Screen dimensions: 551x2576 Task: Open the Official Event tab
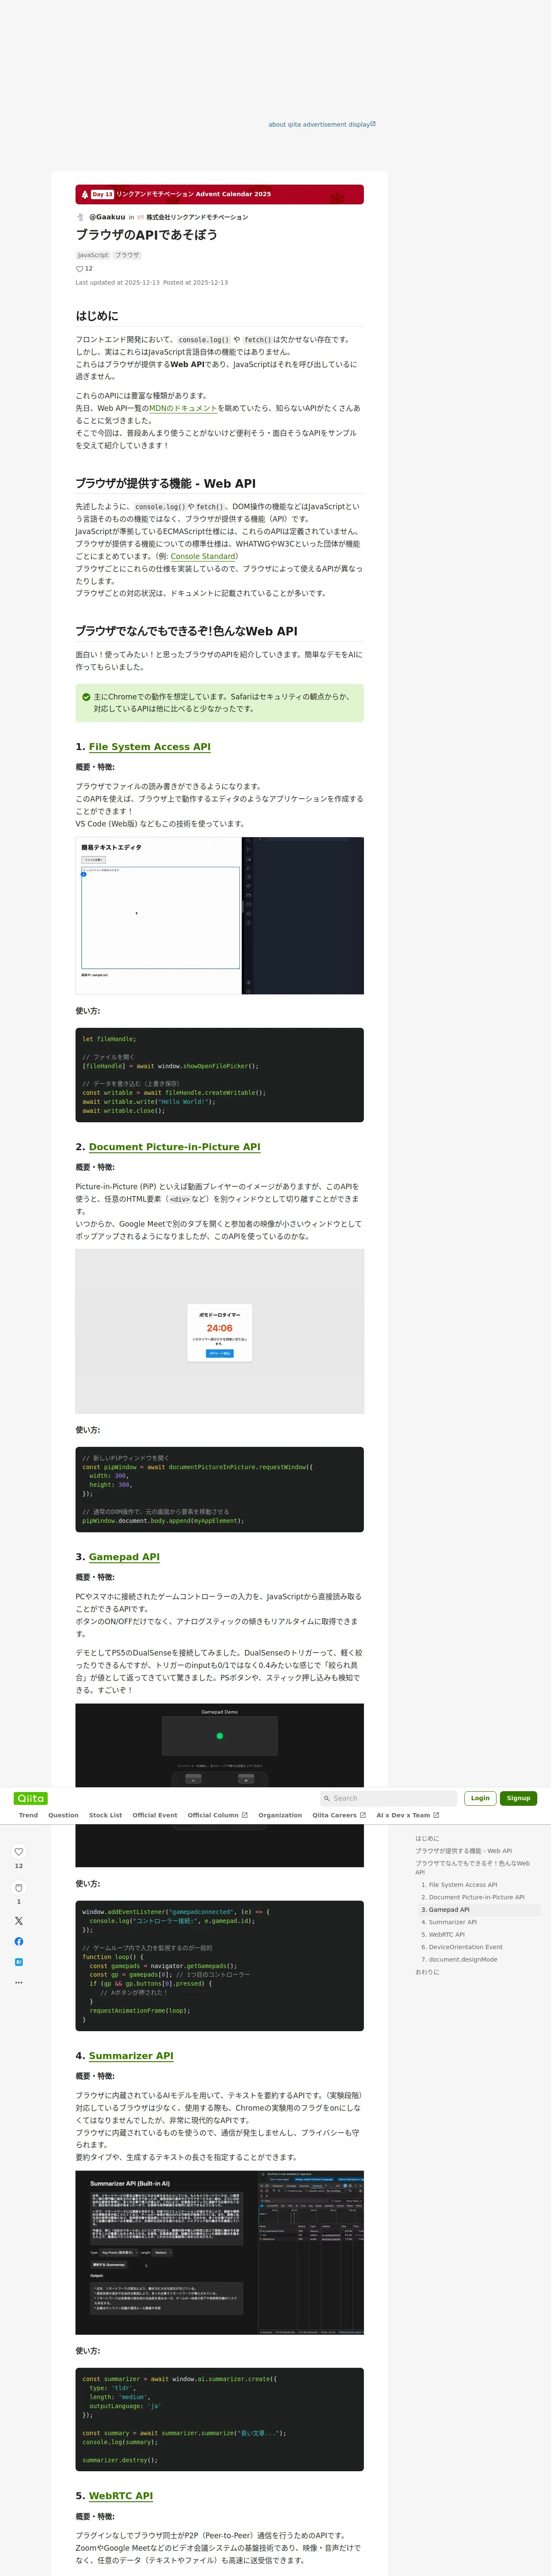point(155,1815)
